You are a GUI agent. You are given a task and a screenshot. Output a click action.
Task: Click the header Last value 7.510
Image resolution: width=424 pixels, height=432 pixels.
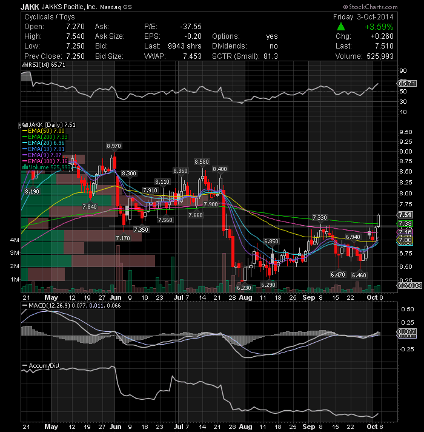click(x=384, y=46)
